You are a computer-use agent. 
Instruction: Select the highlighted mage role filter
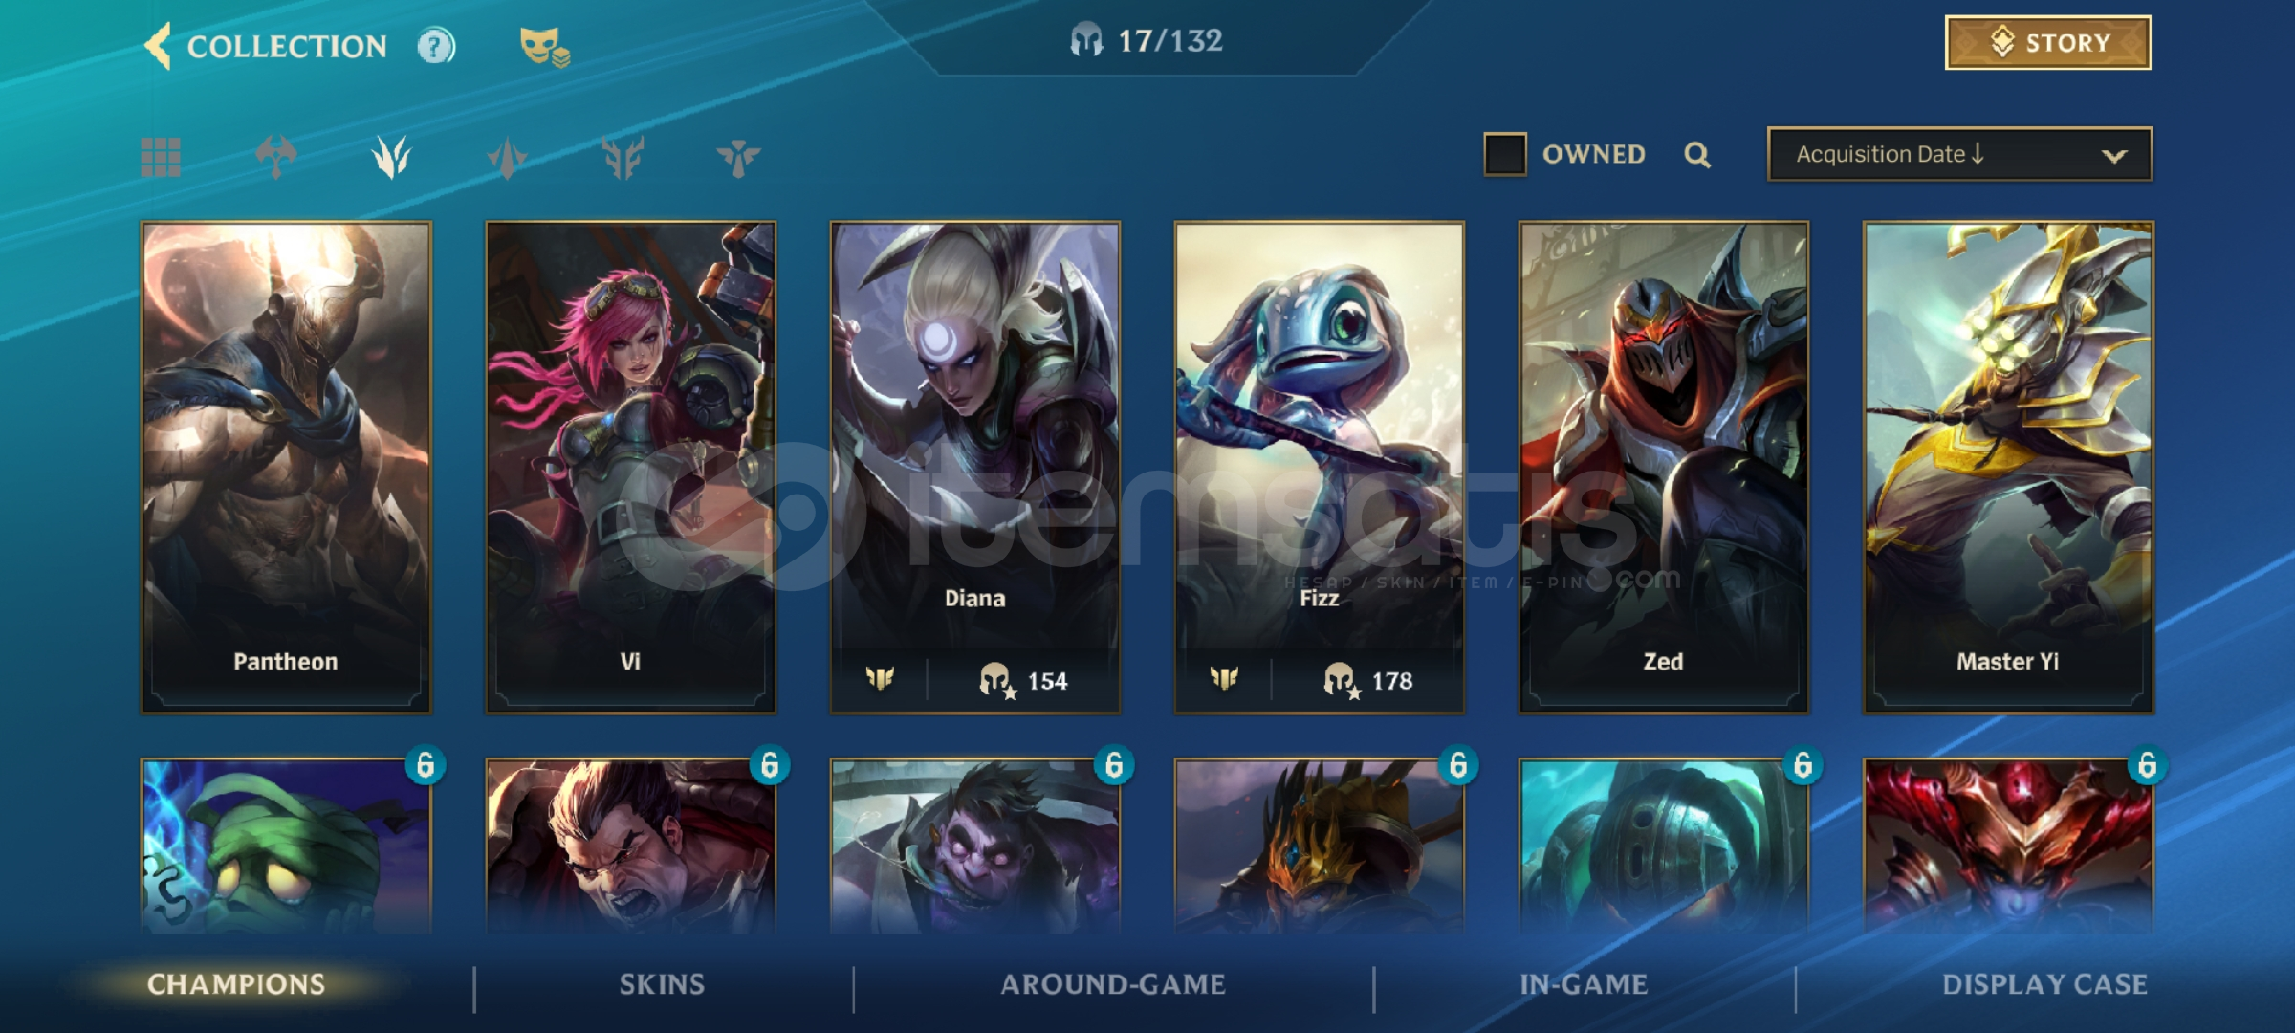391,157
